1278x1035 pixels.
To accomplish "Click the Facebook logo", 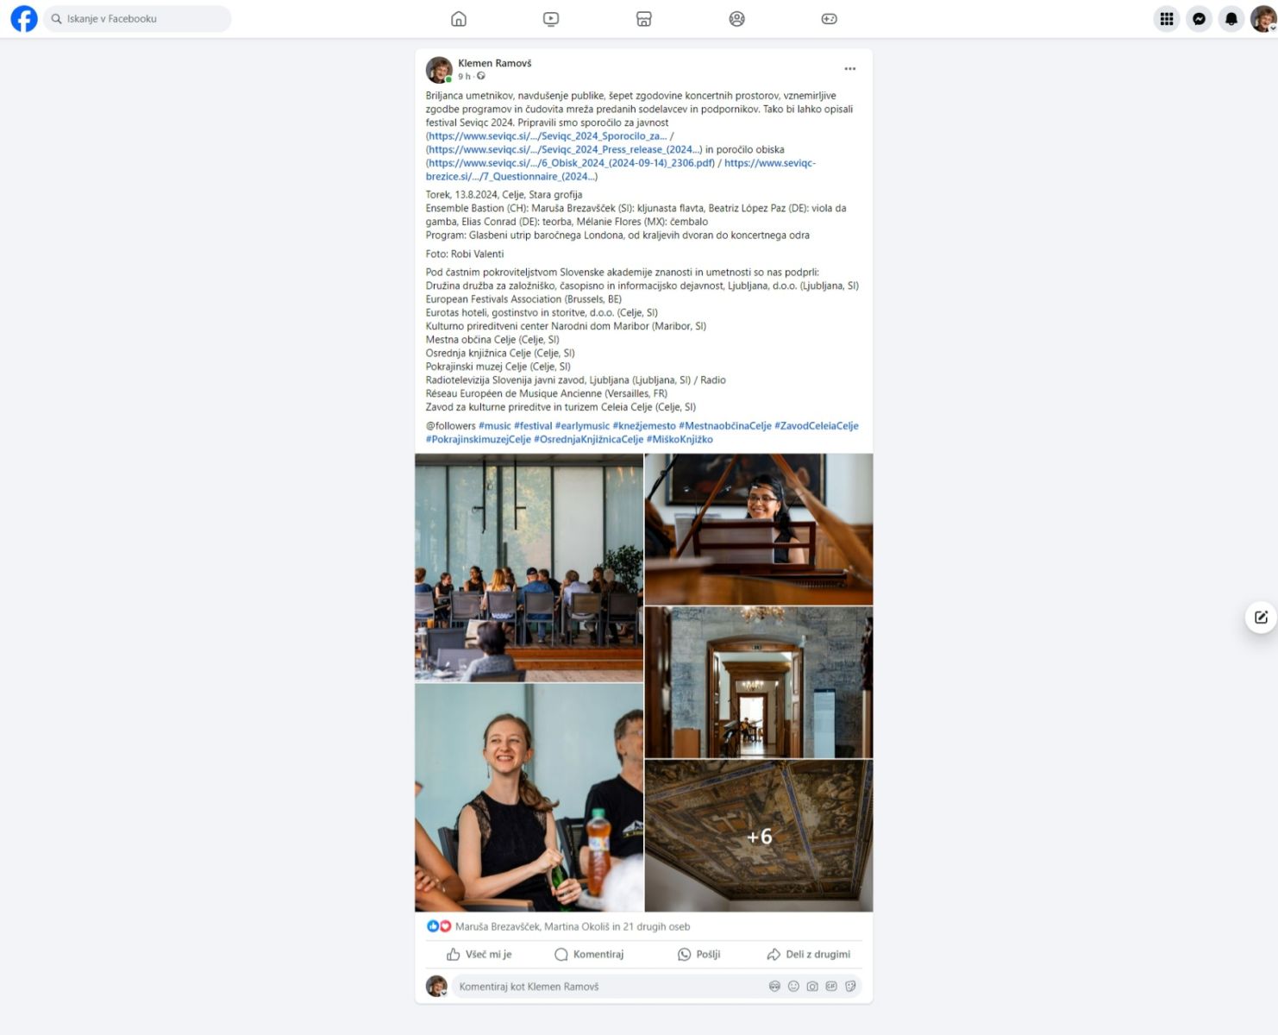I will (24, 19).
